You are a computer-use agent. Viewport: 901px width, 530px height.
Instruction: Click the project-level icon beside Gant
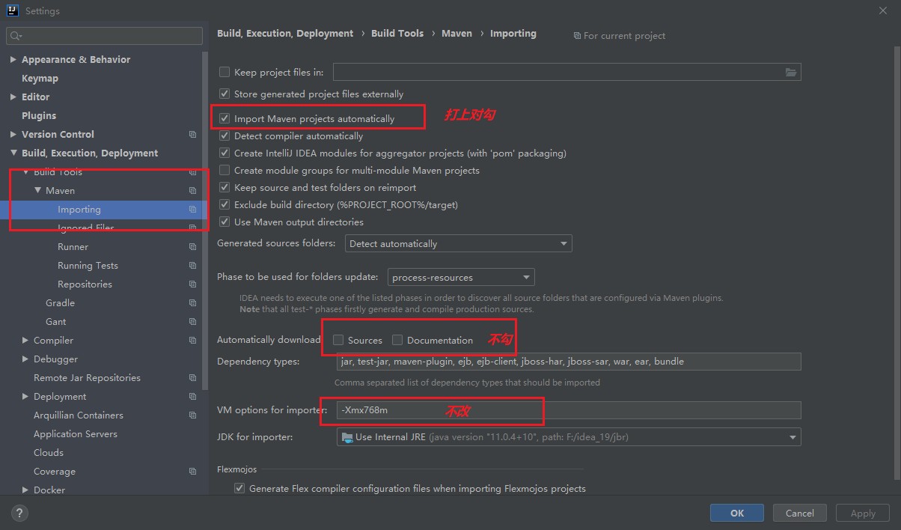[x=192, y=322]
